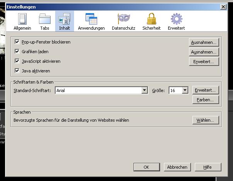Open the Hilfe help button
Image resolution: width=233 pixels, height=181 pixels.
(208, 167)
